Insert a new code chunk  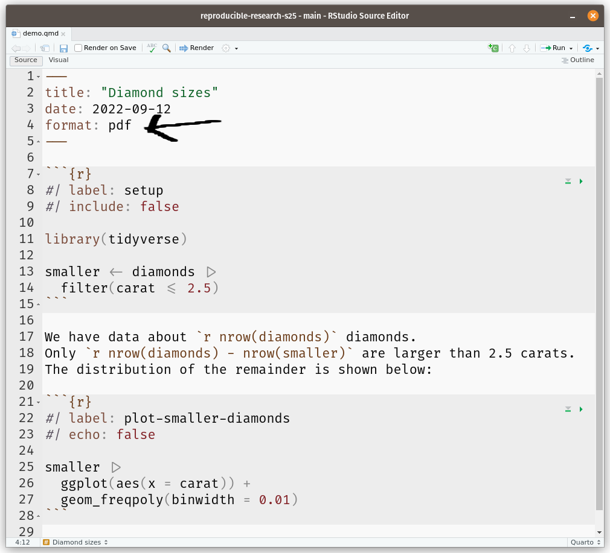pos(494,48)
